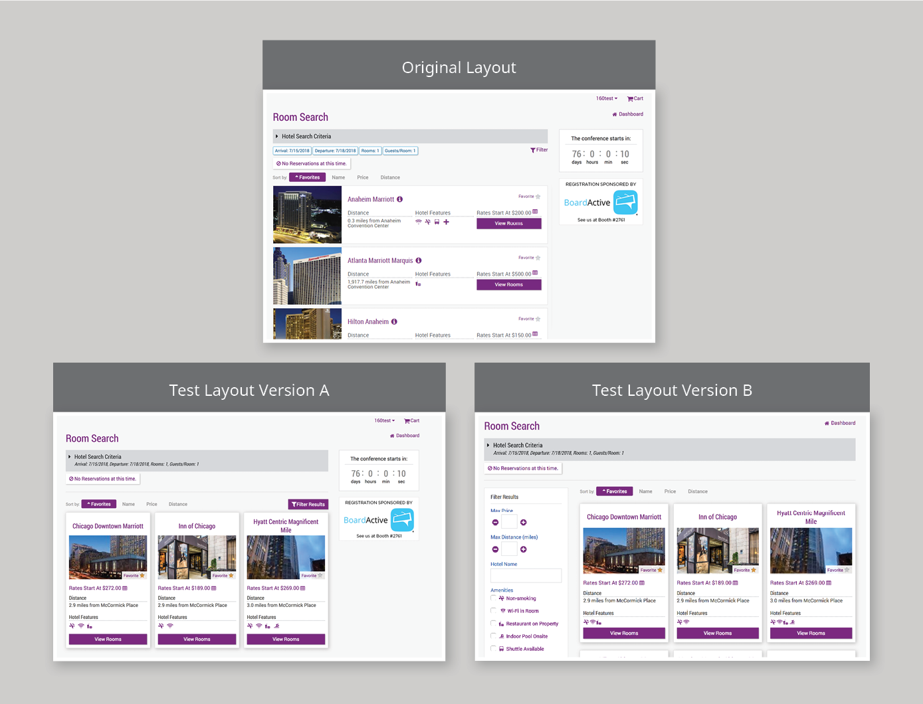The image size is (923, 704).
Task: Click the Guests/Room: 1 tag in Original Layout
Action: [x=400, y=151]
